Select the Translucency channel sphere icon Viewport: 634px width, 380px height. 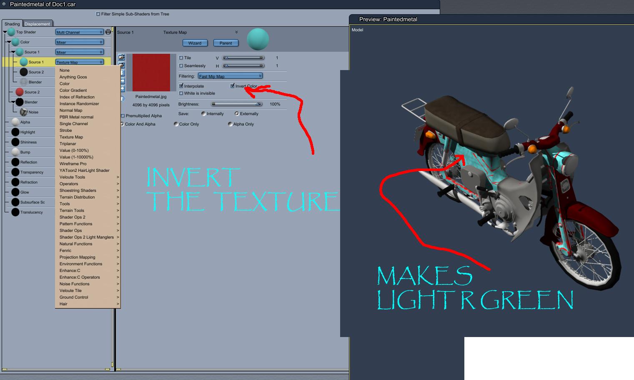(15, 212)
